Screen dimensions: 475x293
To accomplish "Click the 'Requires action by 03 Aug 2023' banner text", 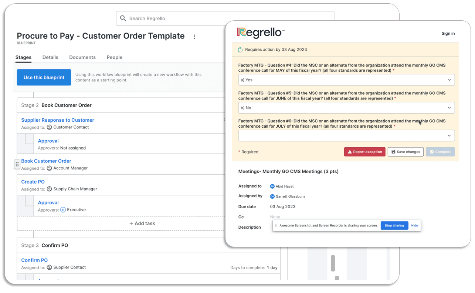I will pos(276,50).
